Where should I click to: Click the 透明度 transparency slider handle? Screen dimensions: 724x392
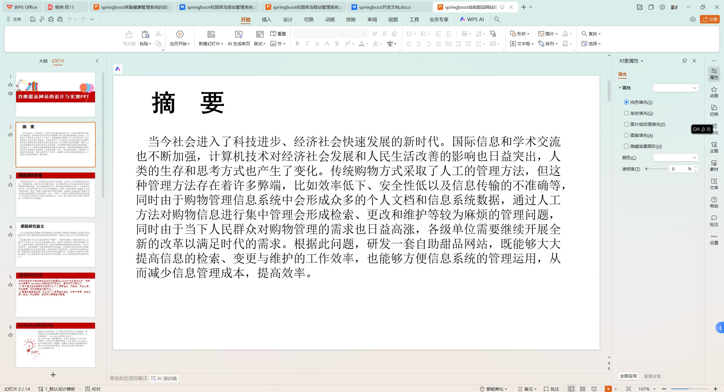click(646, 169)
